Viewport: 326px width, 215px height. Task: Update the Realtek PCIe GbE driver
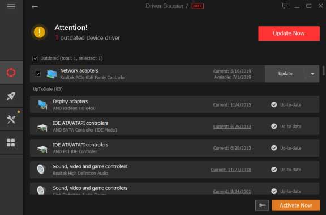(285, 74)
